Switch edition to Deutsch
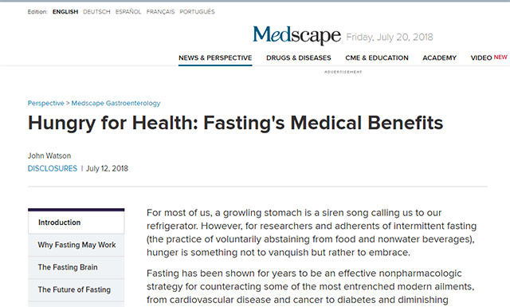 (96, 12)
